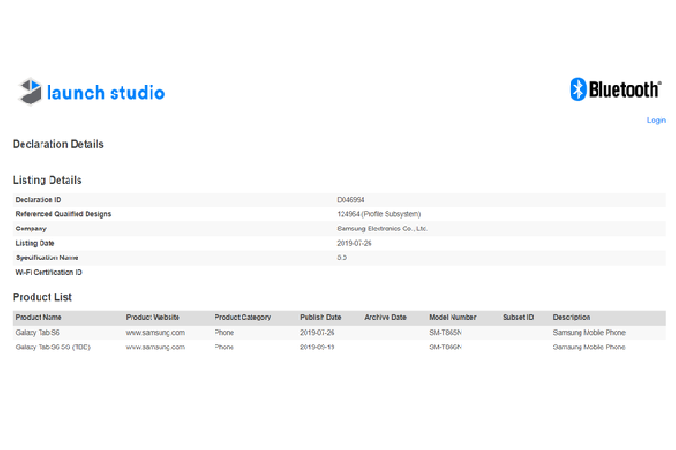Click the Subset ID column header
This screenshot has height=450, width=676.
tap(518, 318)
